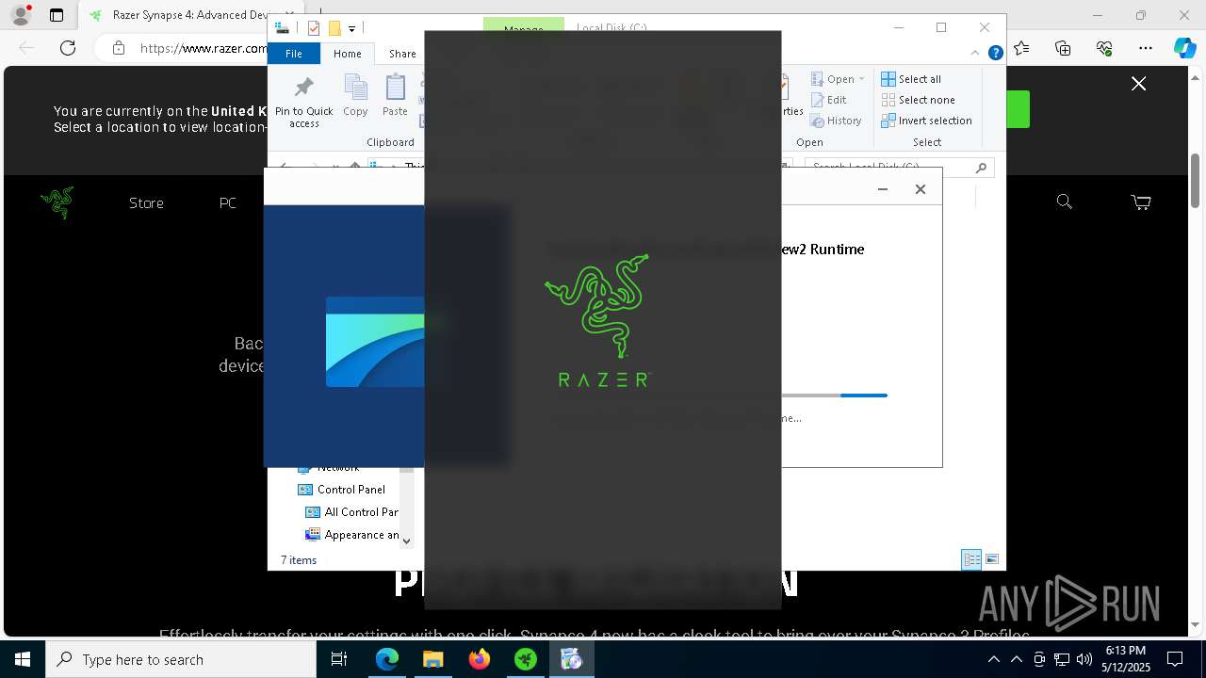Click Pin to Quick access
This screenshot has width=1206, height=678.
[303, 102]
